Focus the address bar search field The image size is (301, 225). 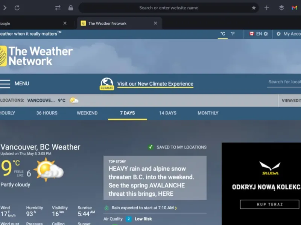point(169,8)
